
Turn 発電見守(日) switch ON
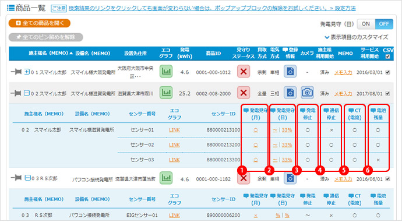point(366,24)
